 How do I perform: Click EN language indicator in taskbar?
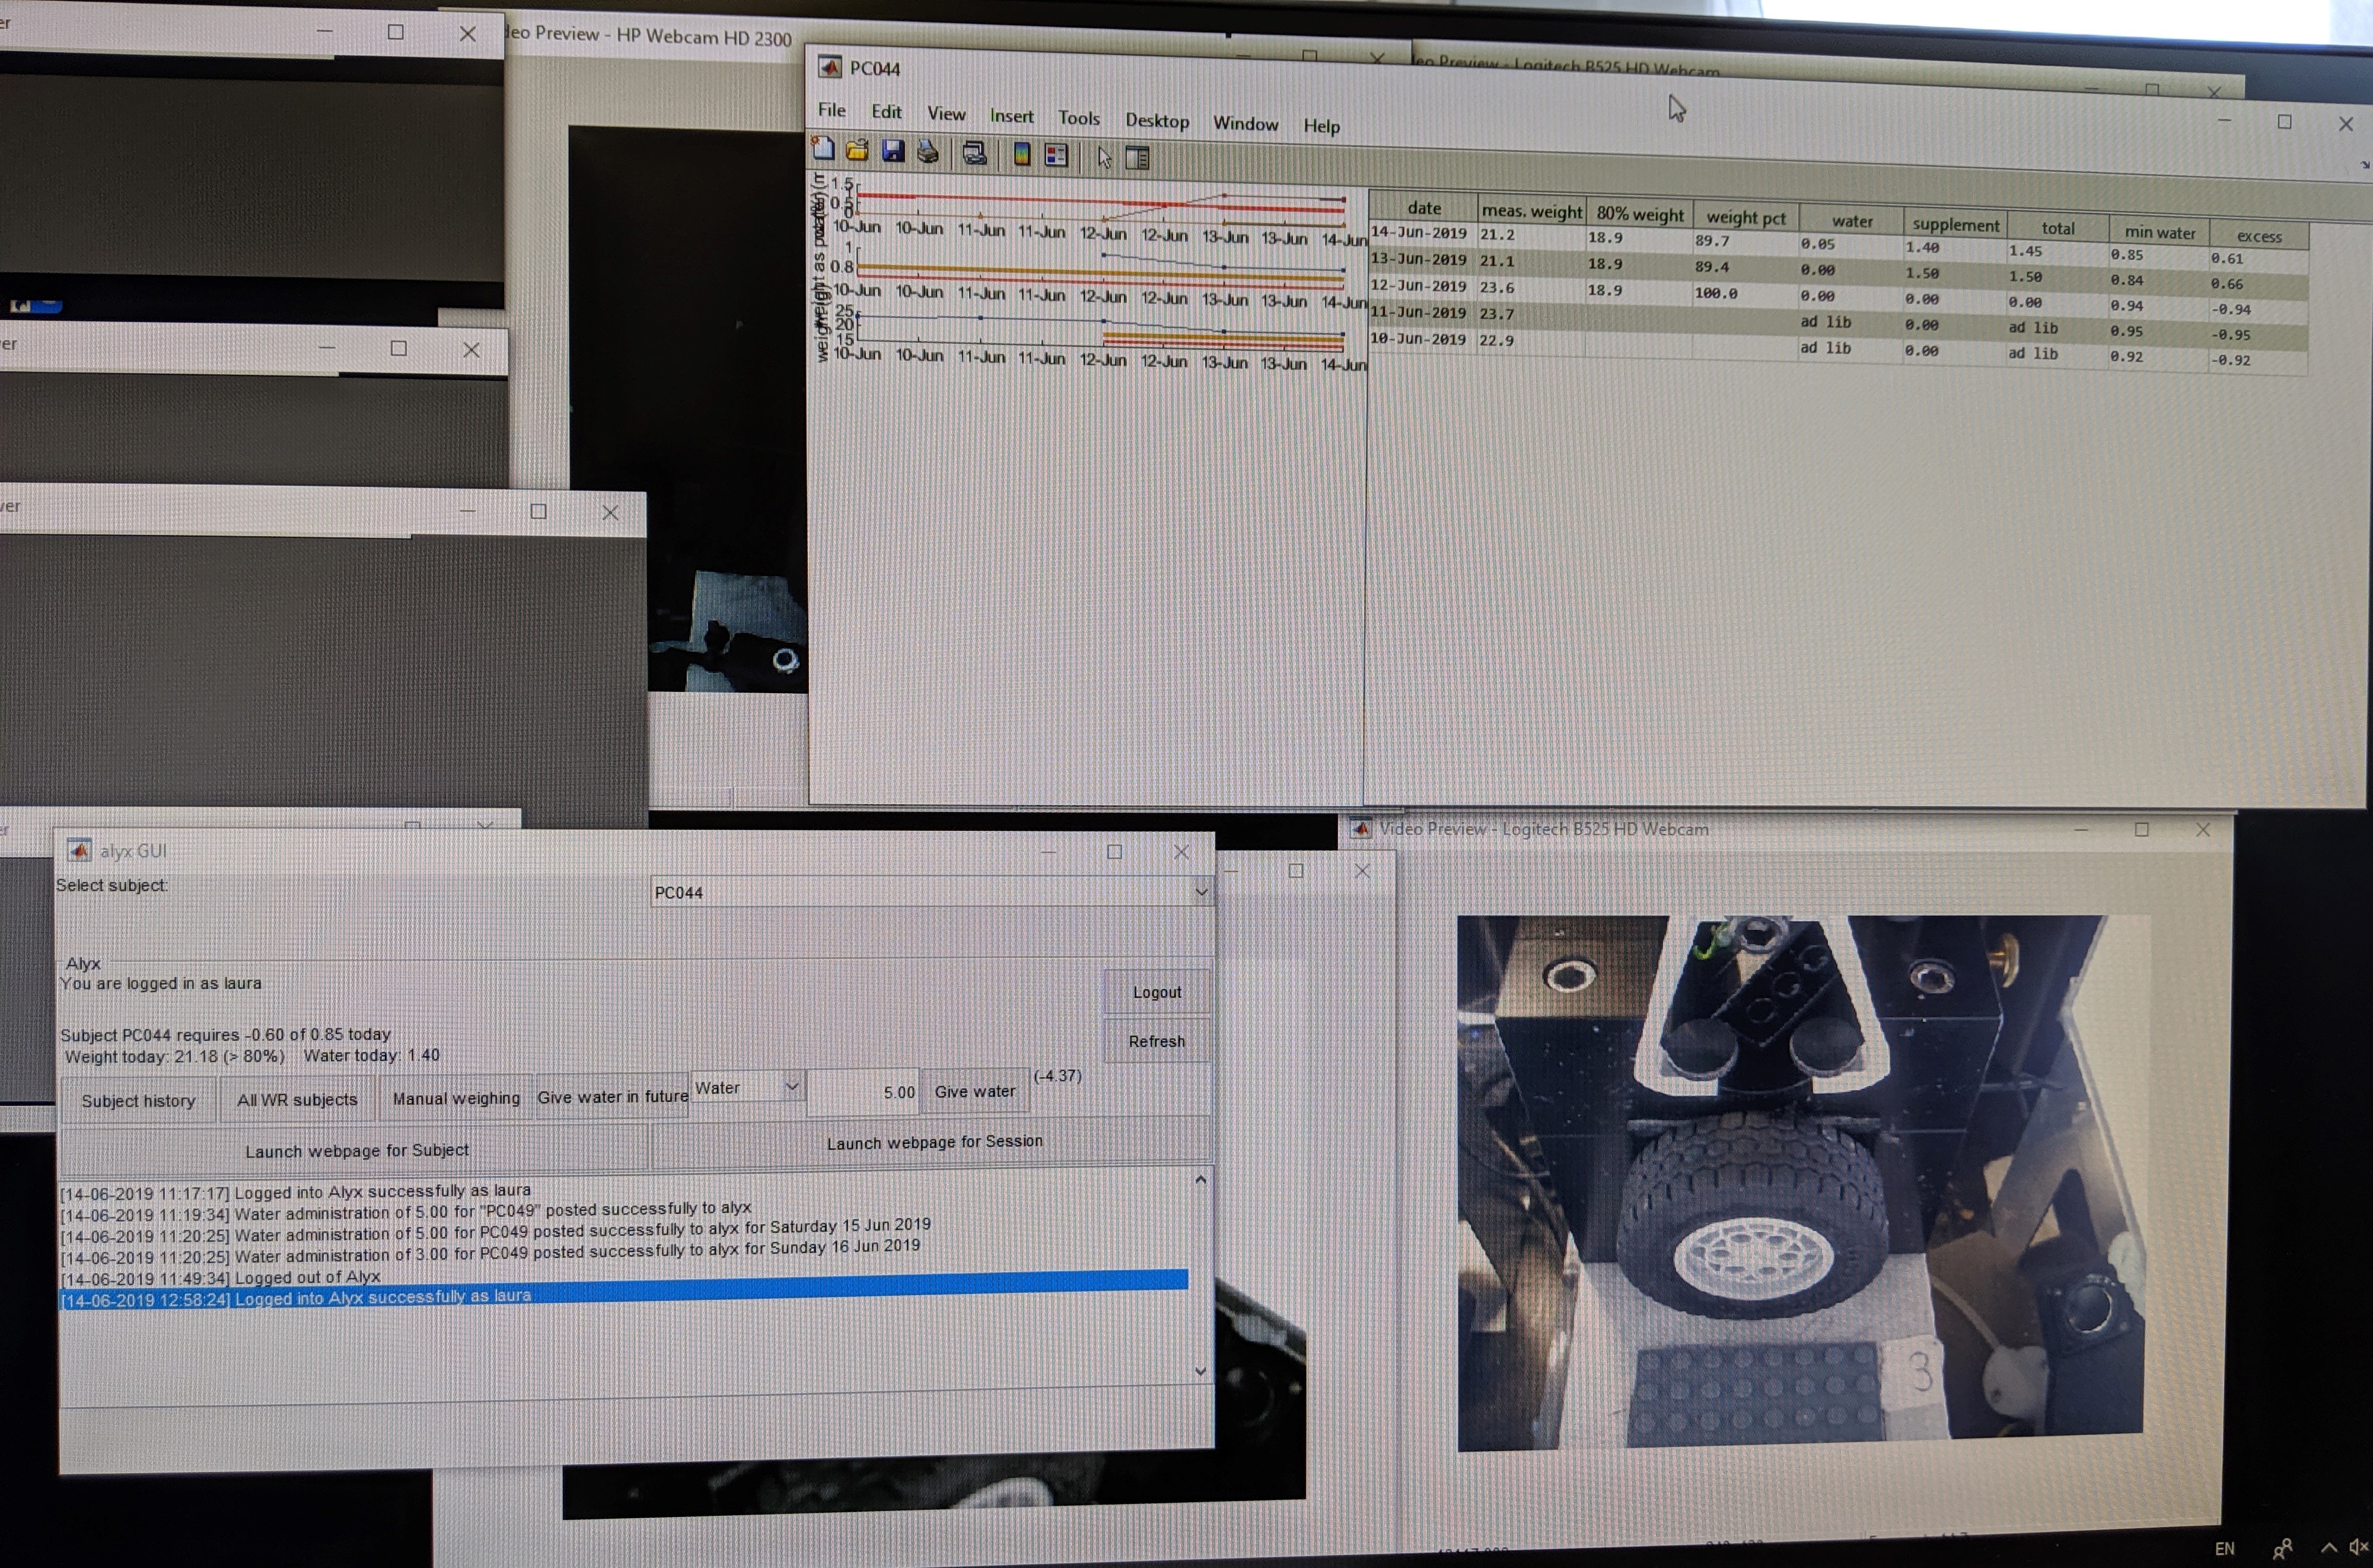point(2225,1548)
